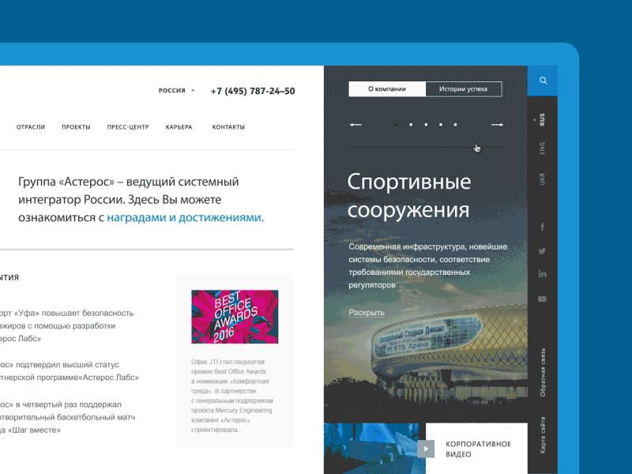Viewport: 632px width, 474px height.
Task: Go to previous slide with left arrow
Action: click(x=355, y=125)
